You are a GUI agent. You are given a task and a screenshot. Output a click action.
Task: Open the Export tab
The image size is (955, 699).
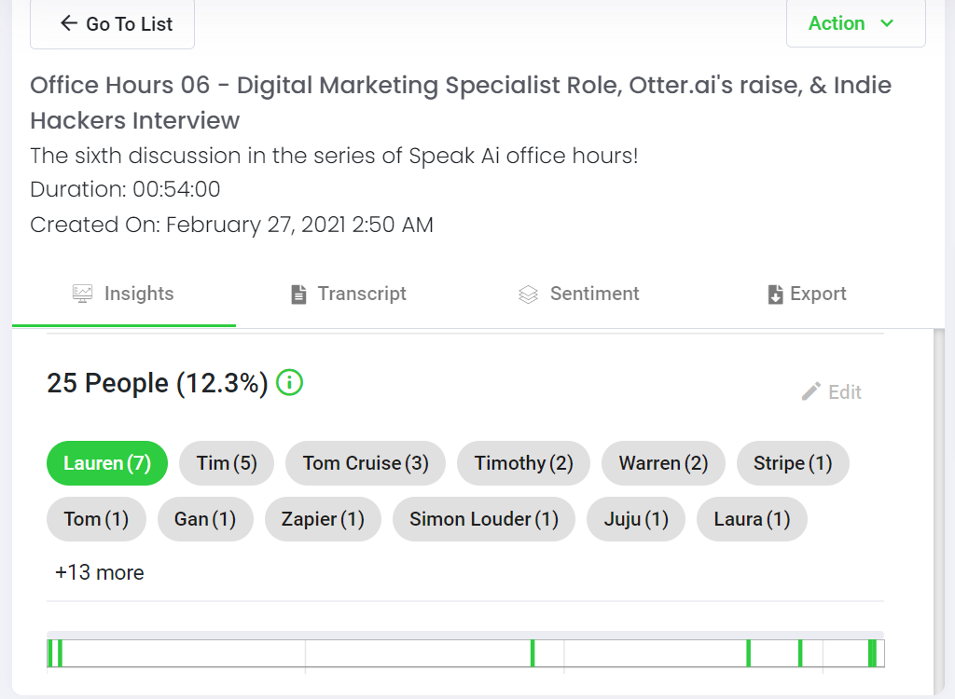(x=807, y=294)
